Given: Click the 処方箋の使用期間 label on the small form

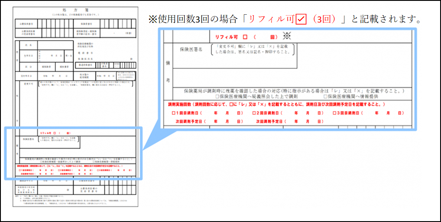Looking at the screenshot, I should click(x=84, y=76).
